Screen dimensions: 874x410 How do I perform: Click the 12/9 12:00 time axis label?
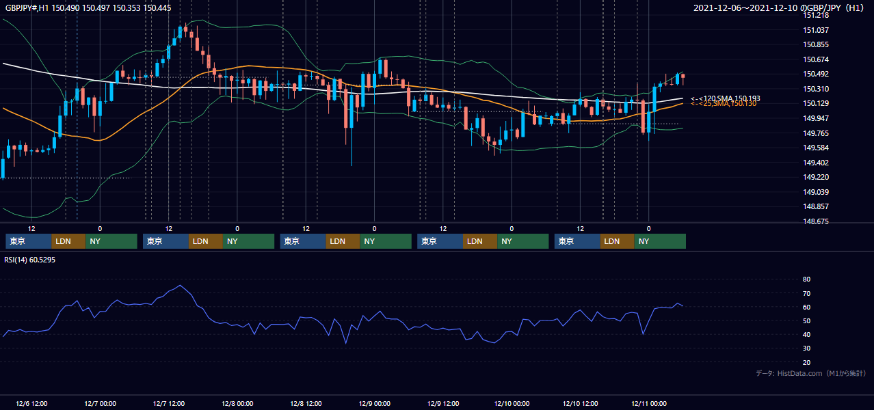tap(442, 403)
